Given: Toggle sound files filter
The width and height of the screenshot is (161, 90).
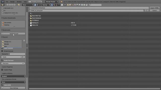Looking at the screenshot, I should point(84,5).
